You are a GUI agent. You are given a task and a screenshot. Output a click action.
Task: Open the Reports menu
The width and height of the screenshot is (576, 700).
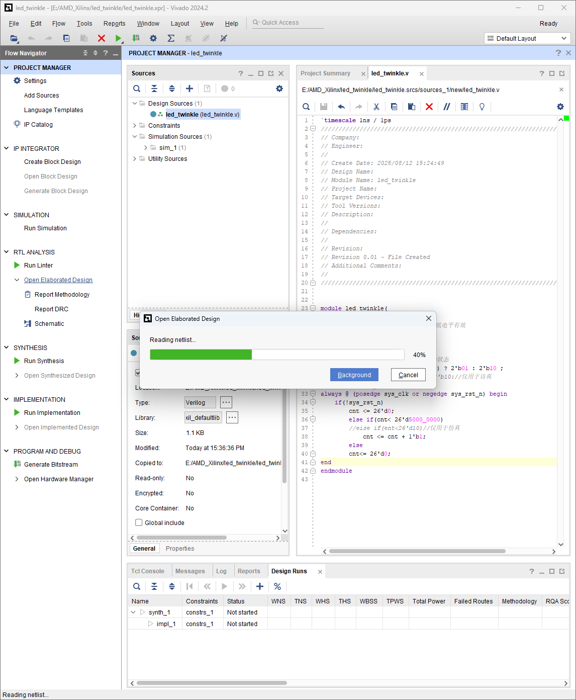click(115, 24)
